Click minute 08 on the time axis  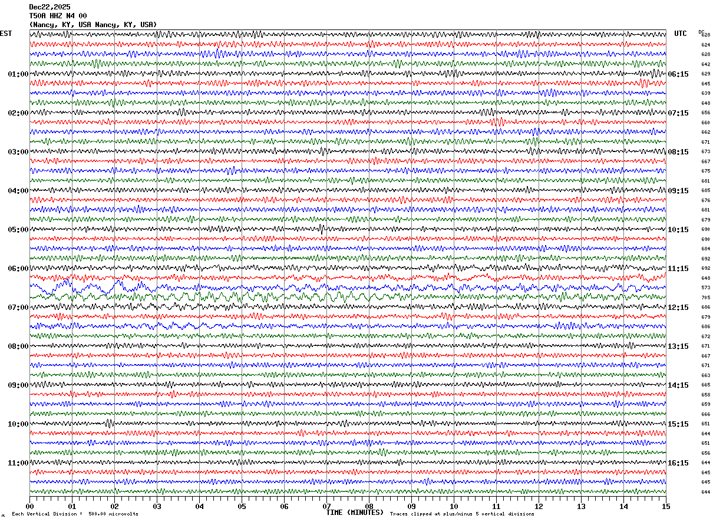[x=369, y=506]
